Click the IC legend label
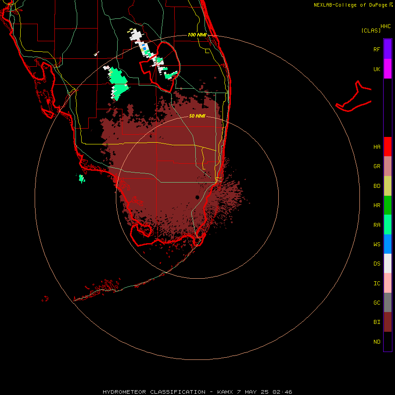The width and height of the screenshot is (395, 395). coord(377,283)
